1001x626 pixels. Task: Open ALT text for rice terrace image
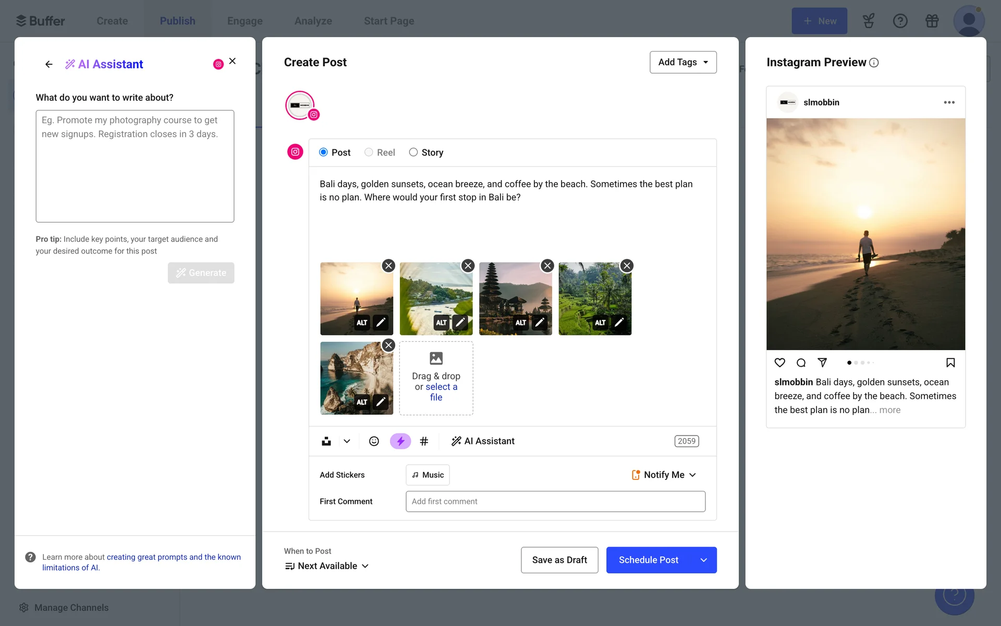click(600, 322)
